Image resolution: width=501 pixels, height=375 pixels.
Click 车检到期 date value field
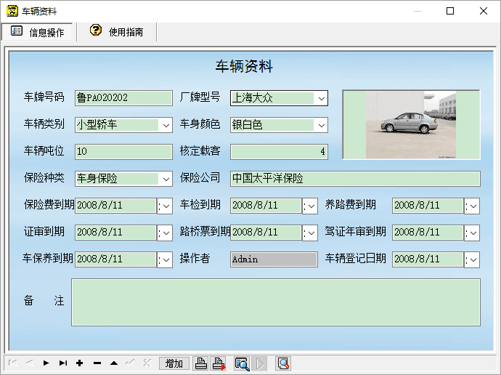(266, 206)
